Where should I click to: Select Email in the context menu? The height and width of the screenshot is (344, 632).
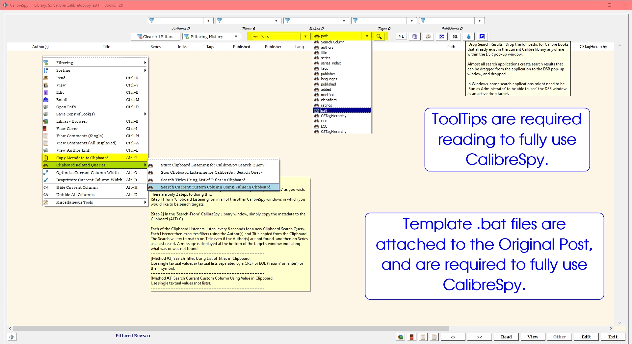coord(95,100)
